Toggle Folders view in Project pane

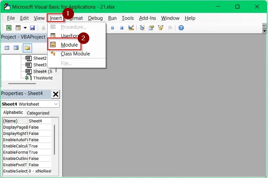(x=28, y=48)
